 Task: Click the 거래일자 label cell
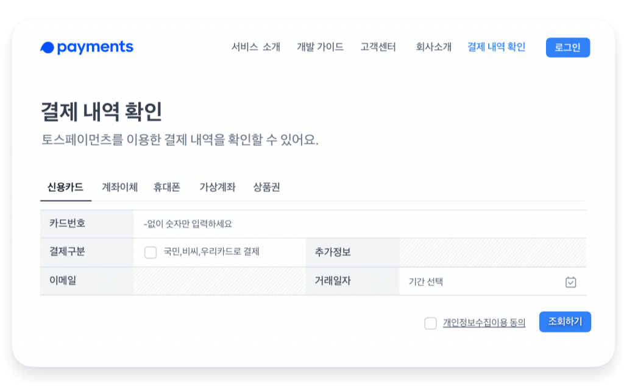pyautogui.click(x=352, y=281)
